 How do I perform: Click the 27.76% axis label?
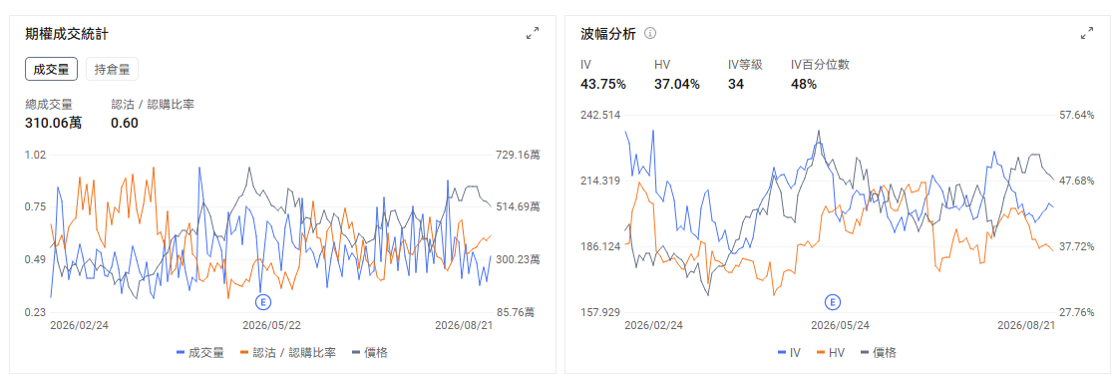coord(1078,312)
